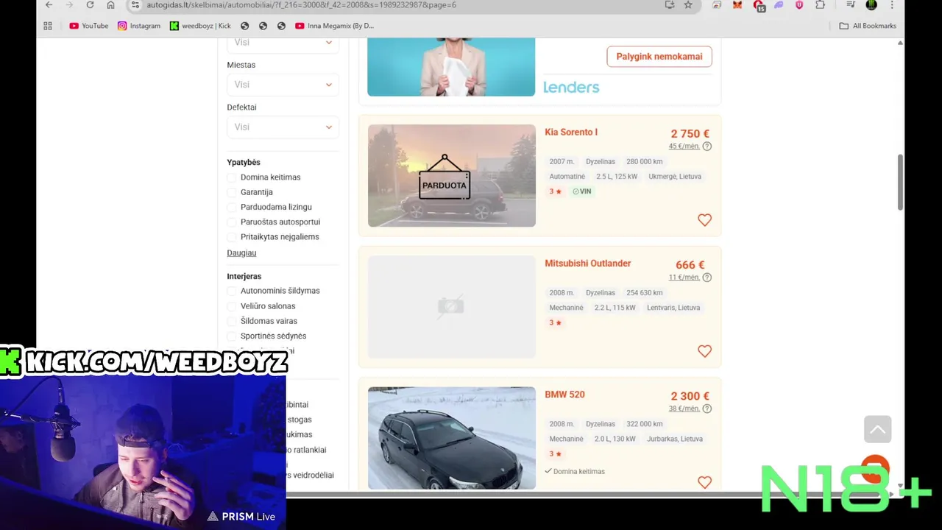The image size is (942, 530).
Task: Open the BMW 520 snow photo
Action: click(452, 438)
